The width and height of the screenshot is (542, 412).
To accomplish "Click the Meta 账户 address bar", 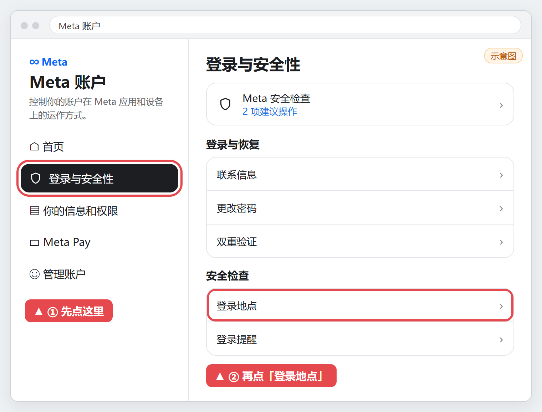I will 285,25.
